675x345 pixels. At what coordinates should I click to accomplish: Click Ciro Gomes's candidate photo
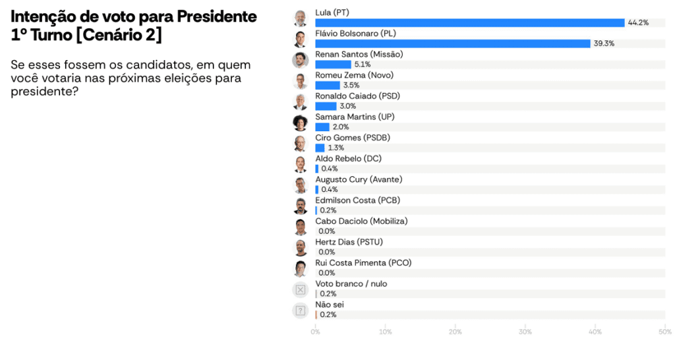pyautogui.click(x=301, y=143)
